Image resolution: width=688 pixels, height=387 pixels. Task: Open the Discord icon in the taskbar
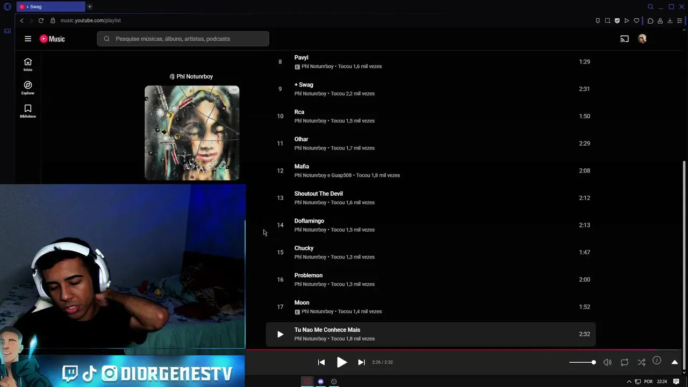pos(321,382)
